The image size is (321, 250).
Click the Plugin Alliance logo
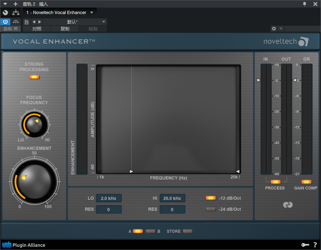(x=24, y=245)
